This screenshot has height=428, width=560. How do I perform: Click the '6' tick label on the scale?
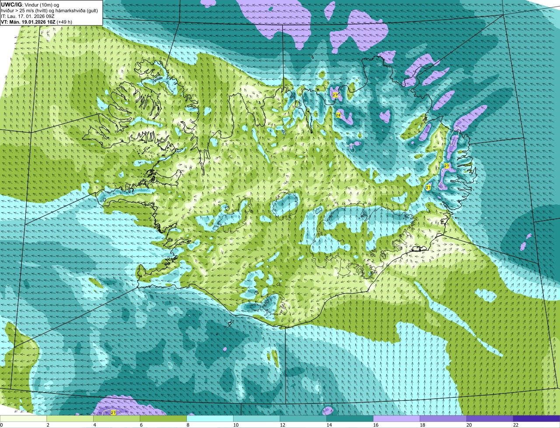pyautogui.click(x=141, y=425)
